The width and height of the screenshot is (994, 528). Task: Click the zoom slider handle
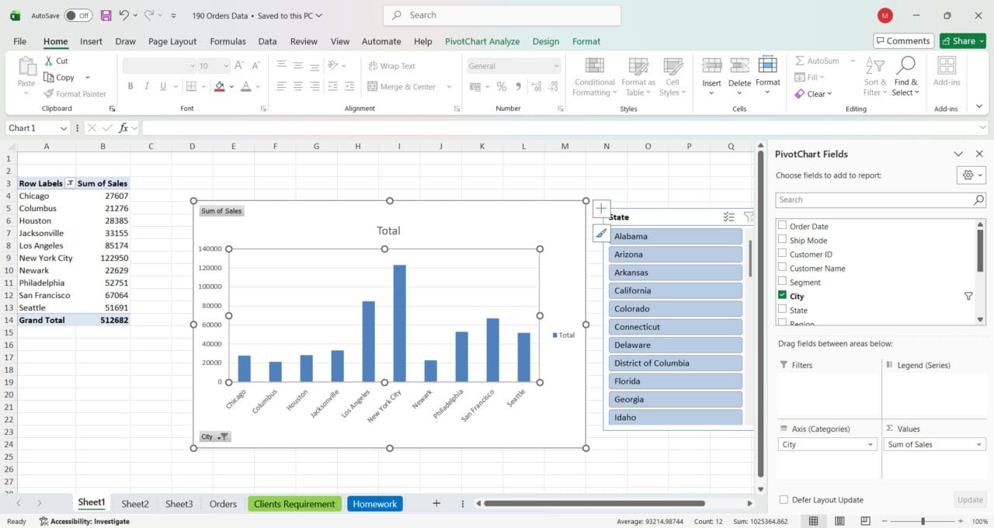pyautogui.click(x=923, y=521)
